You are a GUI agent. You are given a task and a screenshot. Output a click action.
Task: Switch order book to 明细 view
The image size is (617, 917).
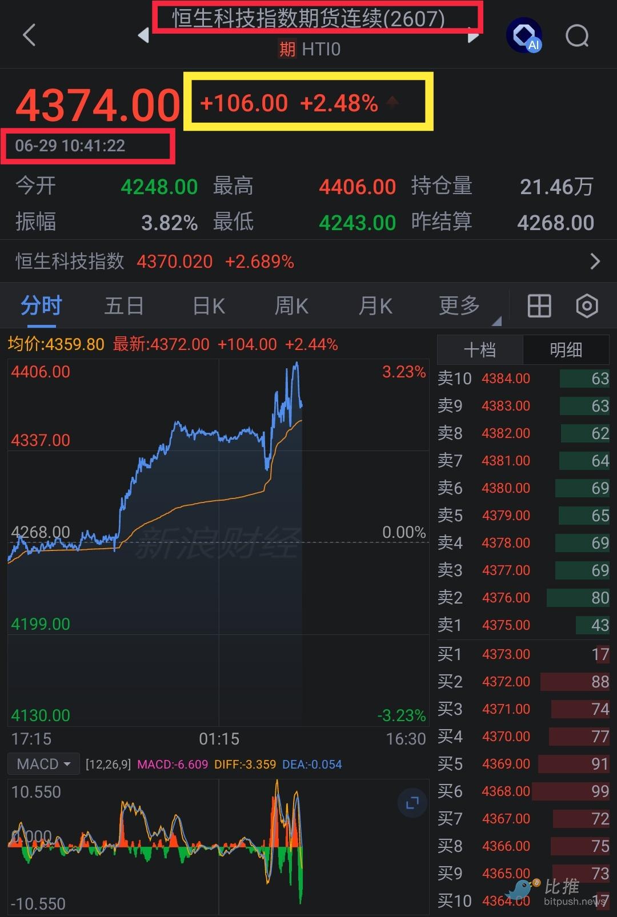click(x=566, y=350)
